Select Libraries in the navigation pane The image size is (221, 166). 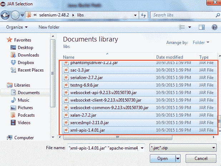(22, 85)
